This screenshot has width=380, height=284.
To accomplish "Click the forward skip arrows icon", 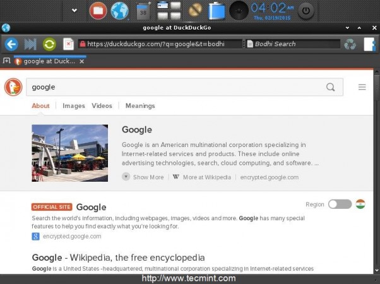I will click(30, 44).
